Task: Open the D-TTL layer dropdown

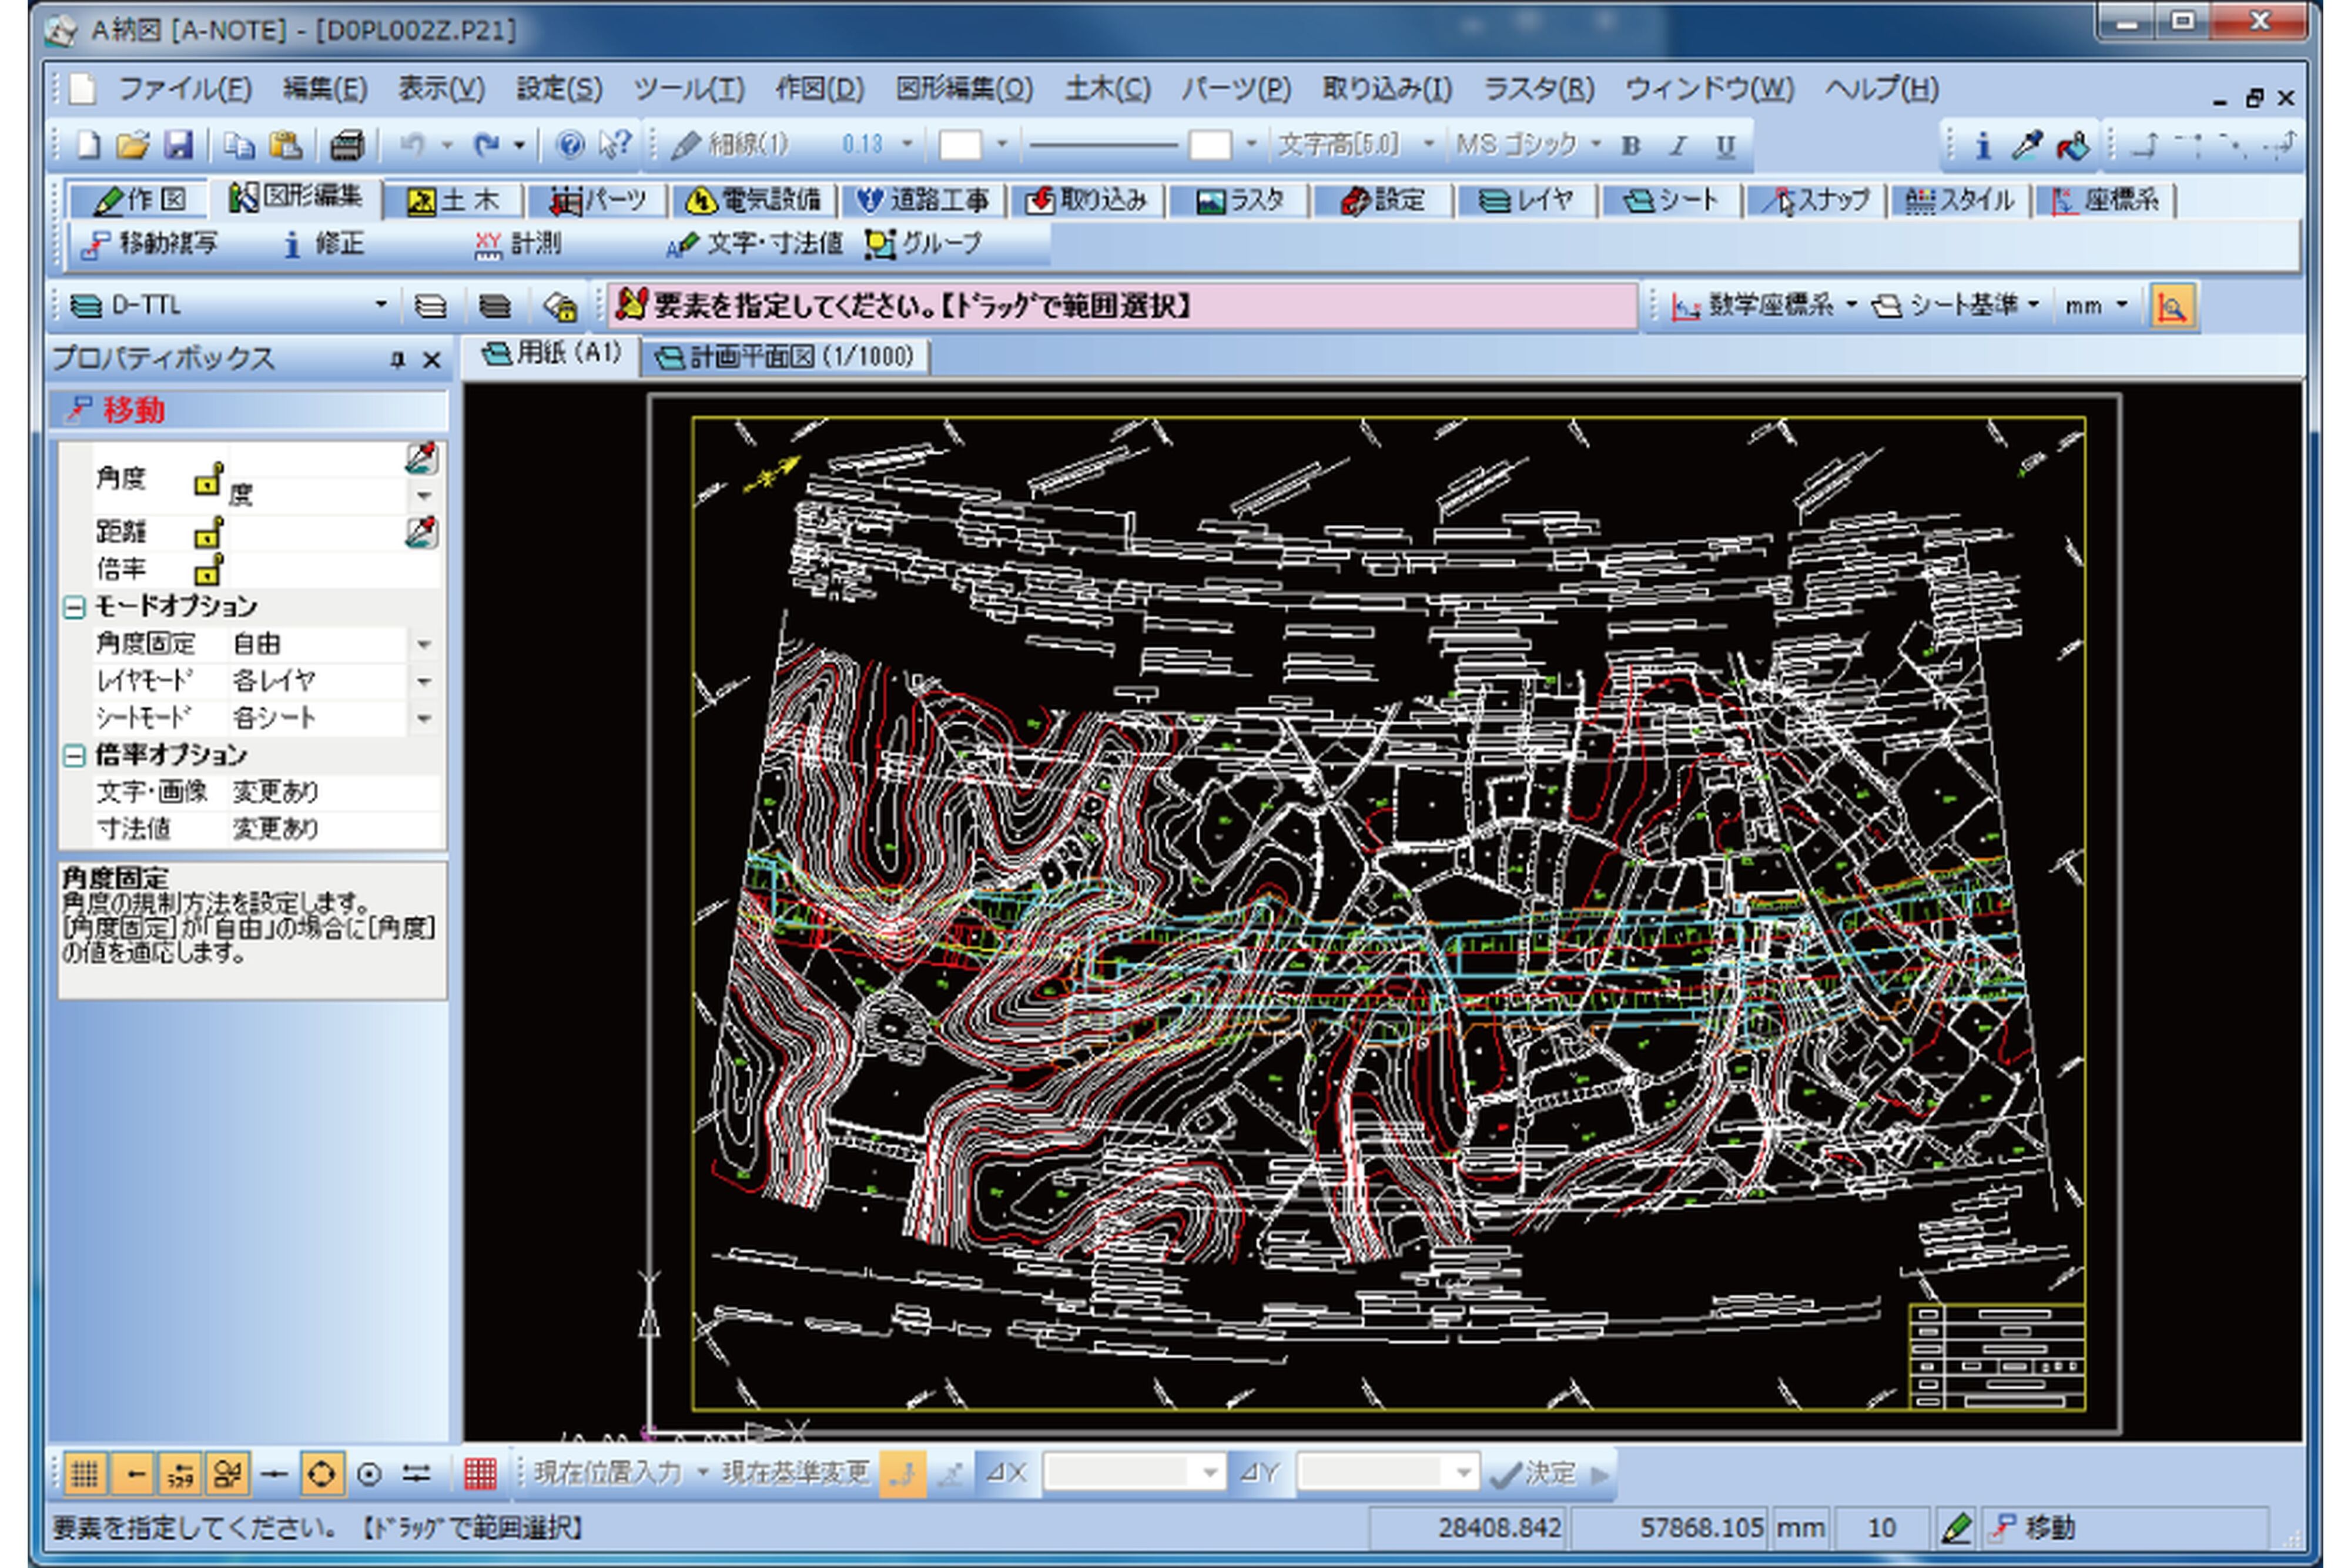Action: [x=380, y=305]
